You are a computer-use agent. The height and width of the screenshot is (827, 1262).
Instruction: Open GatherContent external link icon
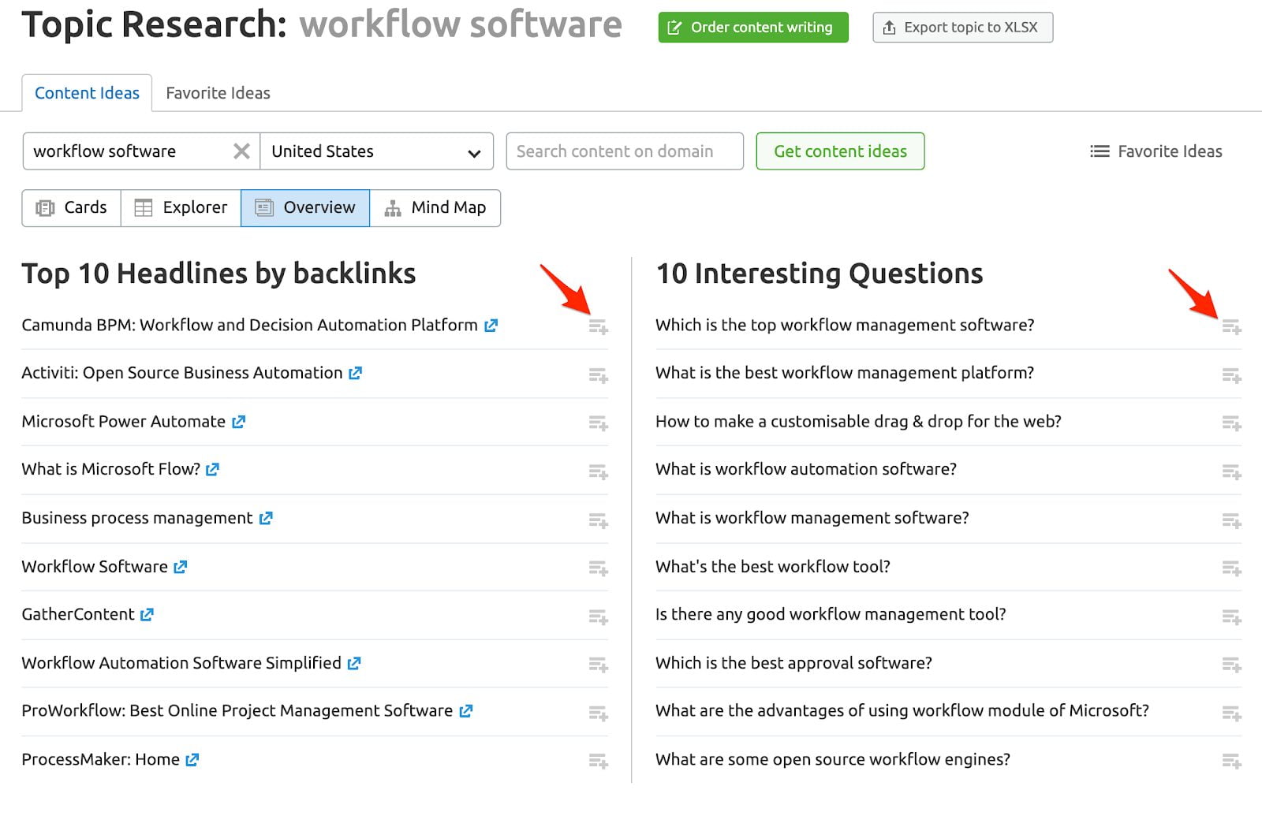pyautogui.click(x=147, y=614)
